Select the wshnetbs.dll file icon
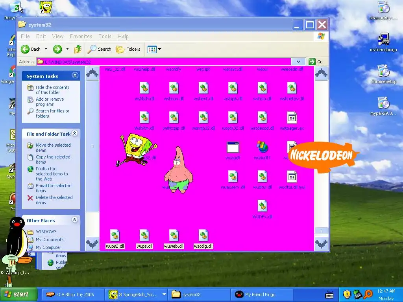Viewport: 403px width, 302px height. (292, 88)
